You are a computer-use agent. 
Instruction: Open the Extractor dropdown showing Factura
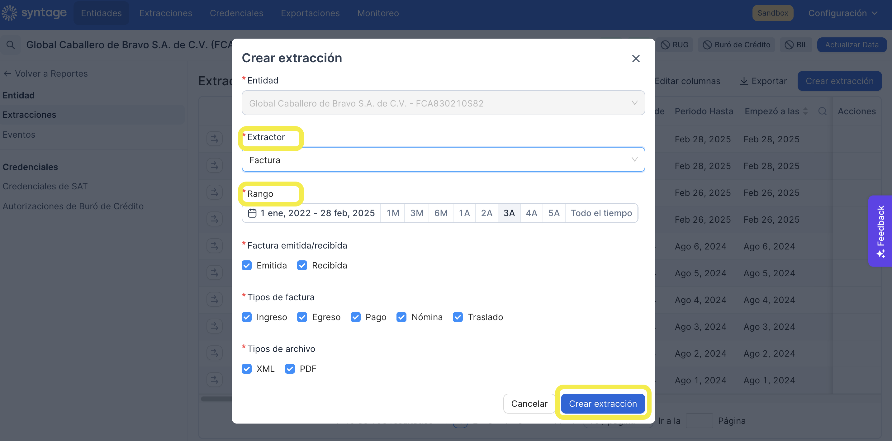(443, 159)
